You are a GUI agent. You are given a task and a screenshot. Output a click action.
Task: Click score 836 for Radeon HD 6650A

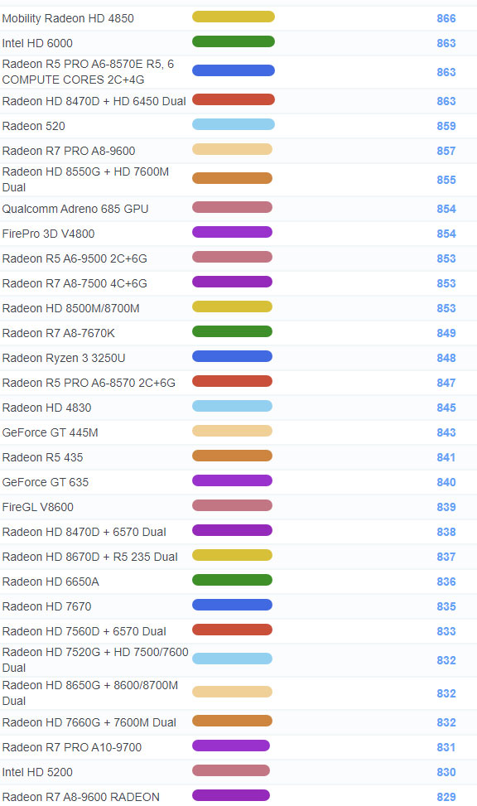(x=446, y=582)
